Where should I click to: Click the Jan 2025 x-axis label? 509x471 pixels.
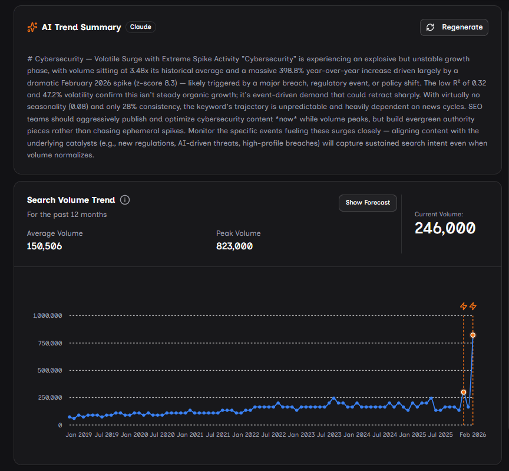pyautogui.click(x=412, y=434)
